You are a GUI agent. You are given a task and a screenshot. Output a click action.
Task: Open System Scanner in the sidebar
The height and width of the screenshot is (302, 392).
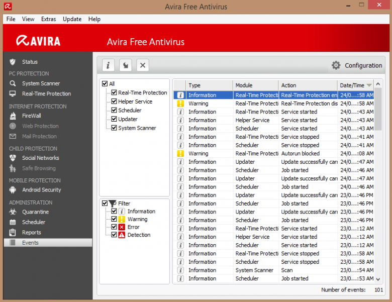(41, 83)
